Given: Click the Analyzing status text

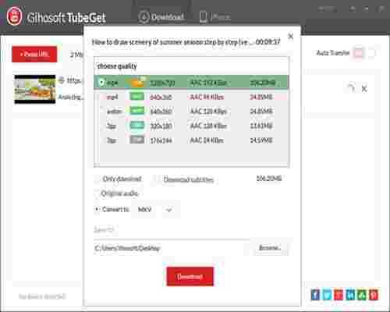Looking at the screenshot, I should coord(71,97).
